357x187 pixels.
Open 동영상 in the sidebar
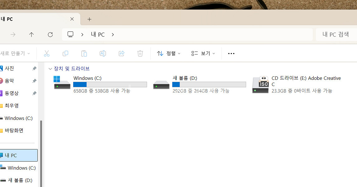click(12, 93)
